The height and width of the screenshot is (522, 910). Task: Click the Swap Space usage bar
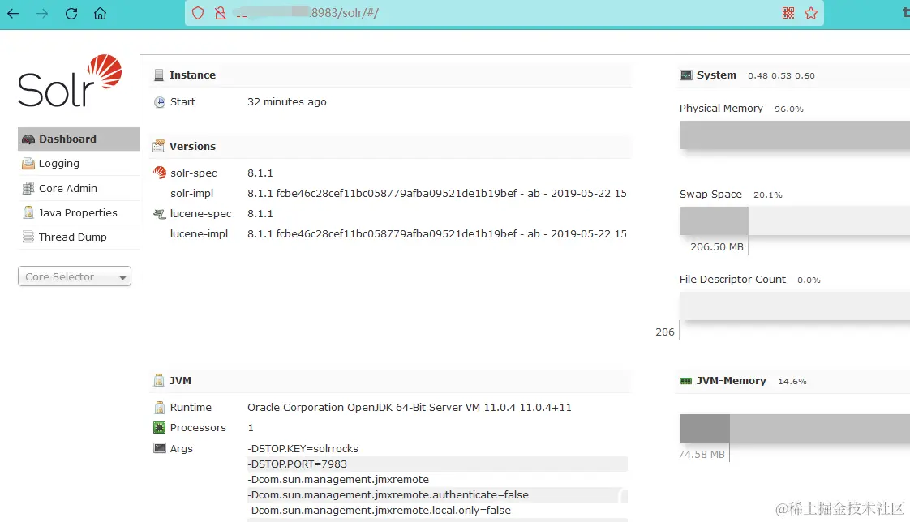pyautogui.click(x=795, y=220)
